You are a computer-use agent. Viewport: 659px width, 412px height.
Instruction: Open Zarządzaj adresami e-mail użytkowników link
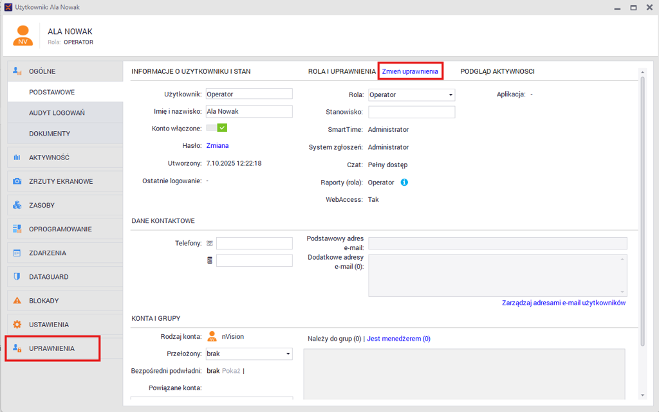[x=563, y=303]
